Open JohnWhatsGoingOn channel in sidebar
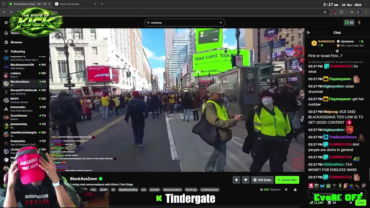Image resolution: width=370 pixels, height=208 pixels. pyautogui.click(x=25, y=134)
